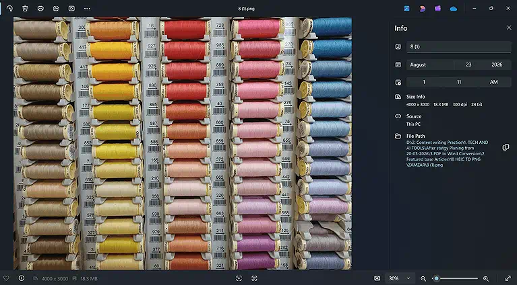Delete the photo with the trash icon
Image resolution: width=517 pixels, height=285 pixels.
click(25, 9)
